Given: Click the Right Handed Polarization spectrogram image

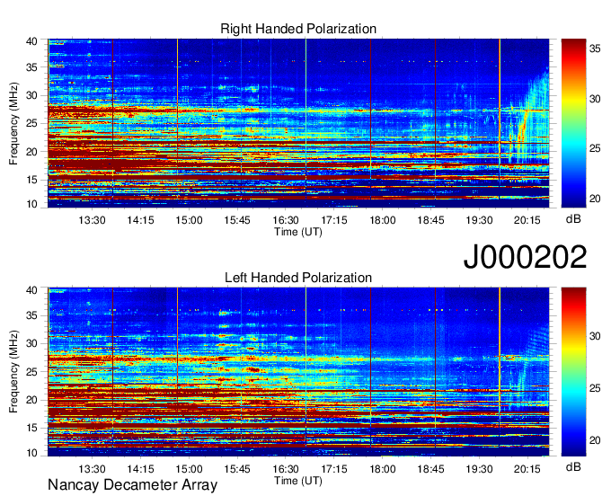Looking at the screenshot, I should point(298,123).
